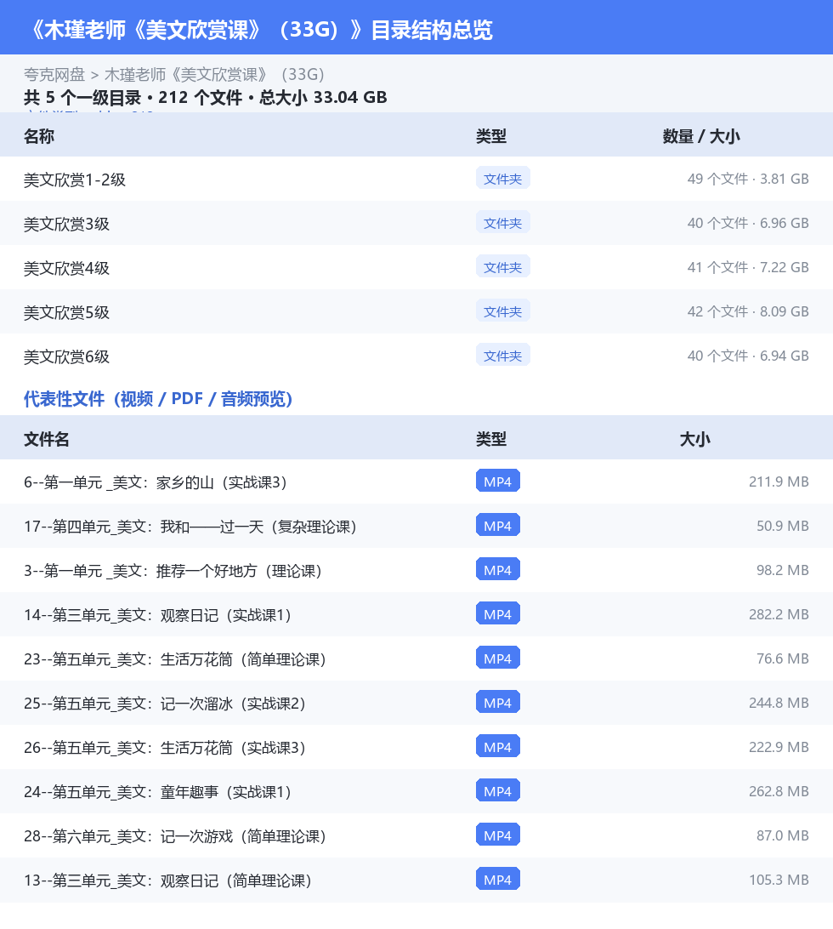Image resolution: width=833 pixels, height=929 pixels.
Task: Select the 105.3 MB file size
Action: click(779, 880)
